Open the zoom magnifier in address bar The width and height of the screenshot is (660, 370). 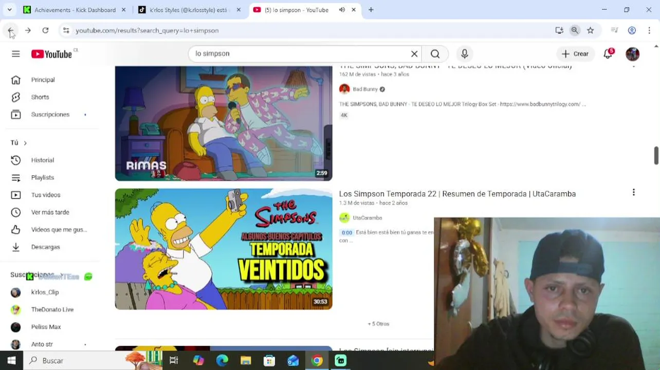click(575, 31)
